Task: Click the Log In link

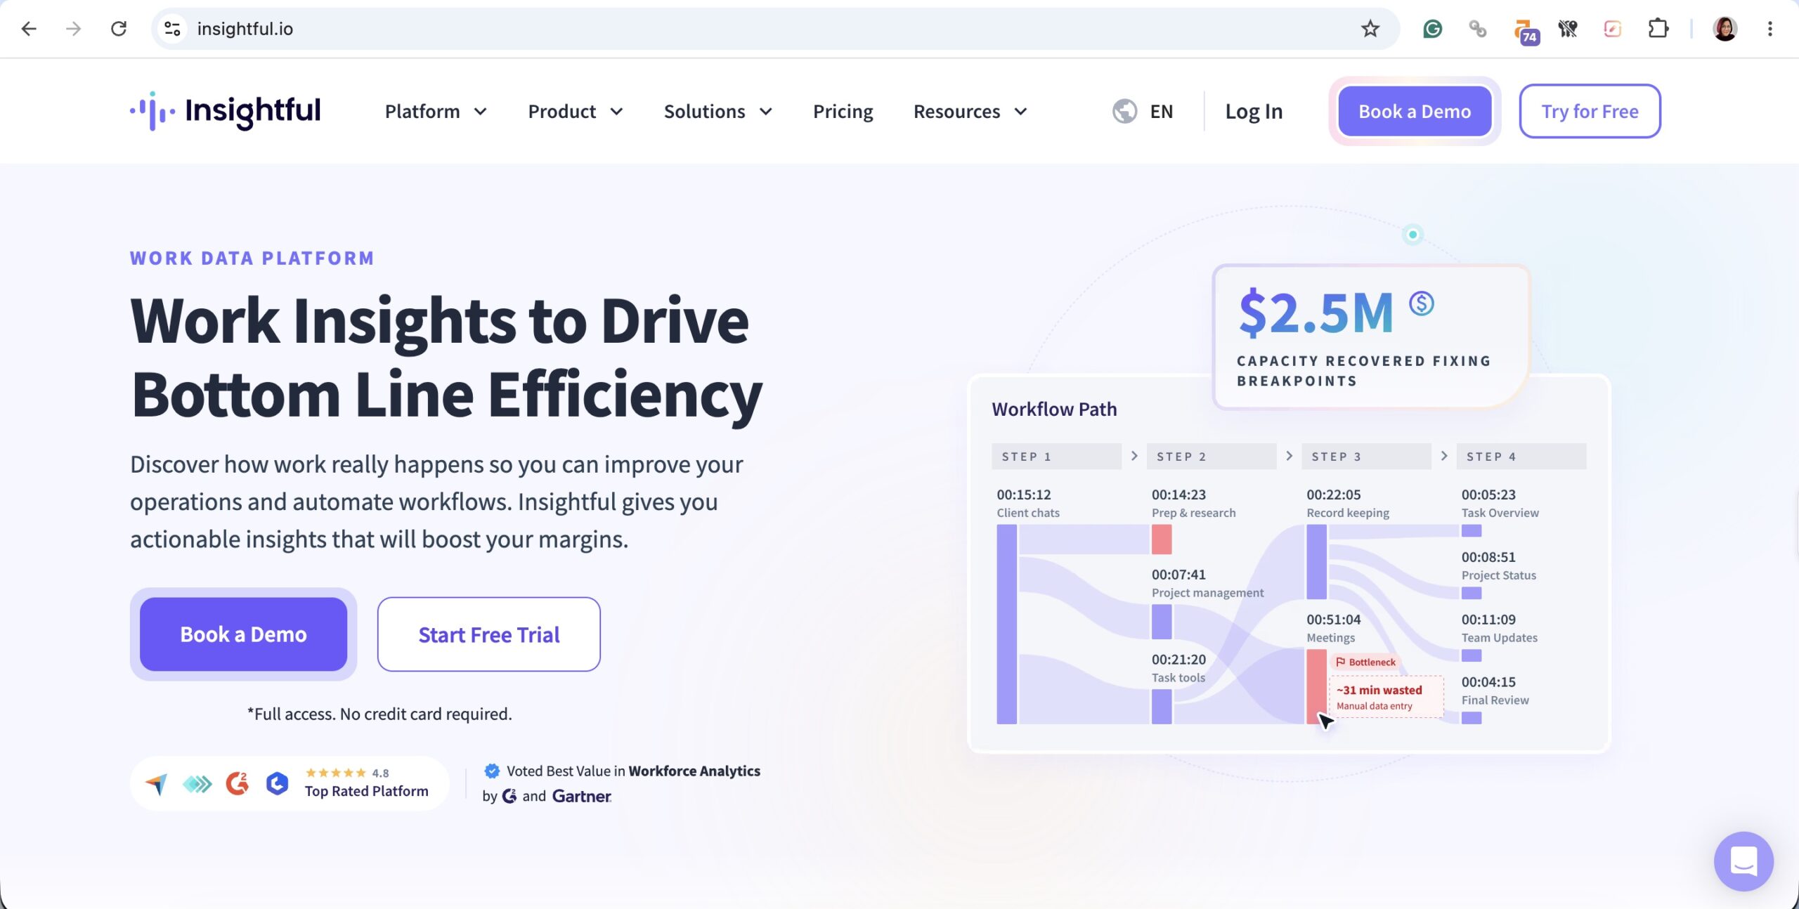Action: pos(1254,111)
